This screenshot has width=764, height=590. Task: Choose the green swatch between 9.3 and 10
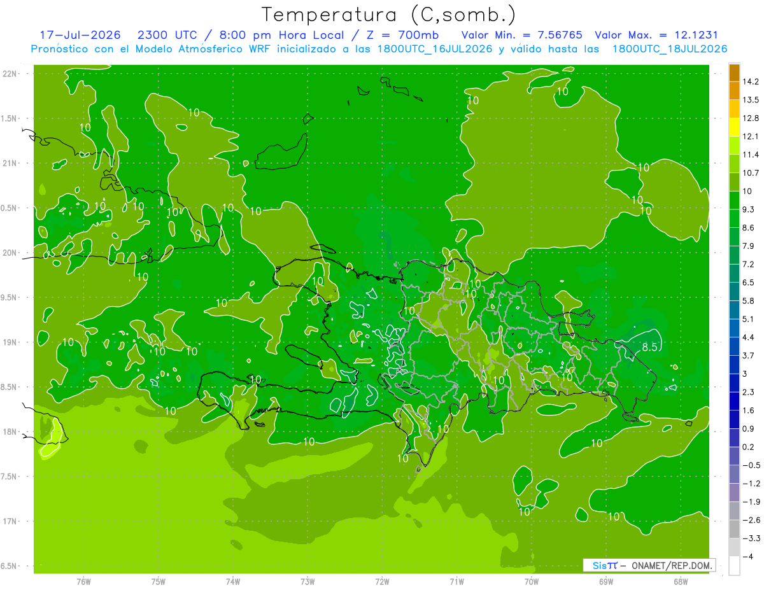pyautogui.click(x=734, y=199)
